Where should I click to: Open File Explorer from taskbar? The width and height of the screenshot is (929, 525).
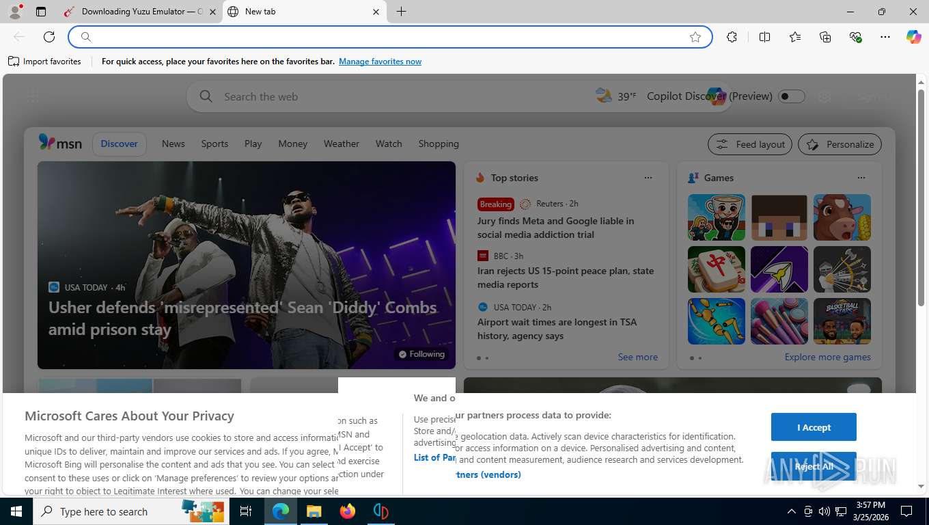click(314, 511)
